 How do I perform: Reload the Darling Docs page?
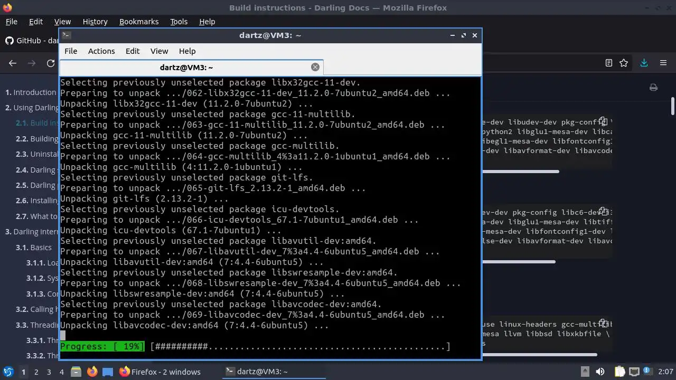51,63
